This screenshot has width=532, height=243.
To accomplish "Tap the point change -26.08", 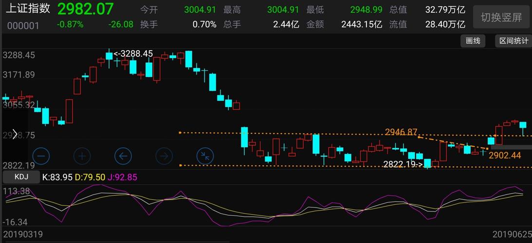I will (121, 24).
